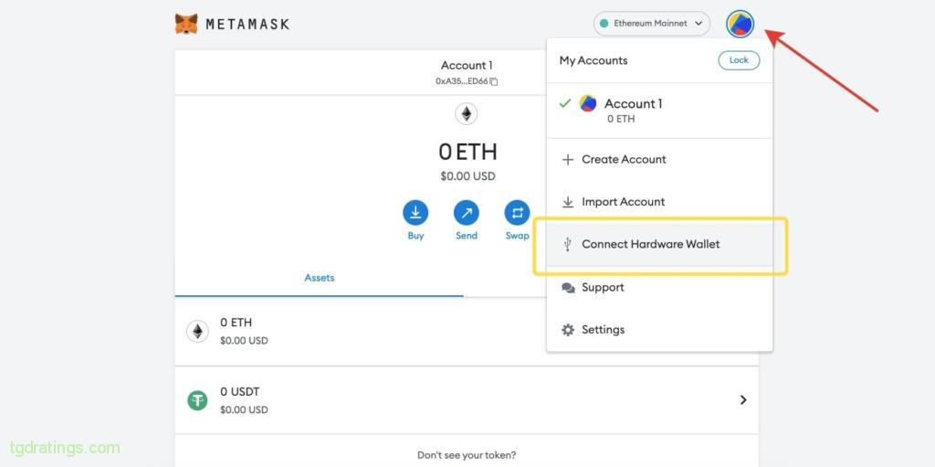This screenshot has width=935, height=467.
Task: Click the Ethereum icon in the 0 ETH row
Action: (197, 331)
